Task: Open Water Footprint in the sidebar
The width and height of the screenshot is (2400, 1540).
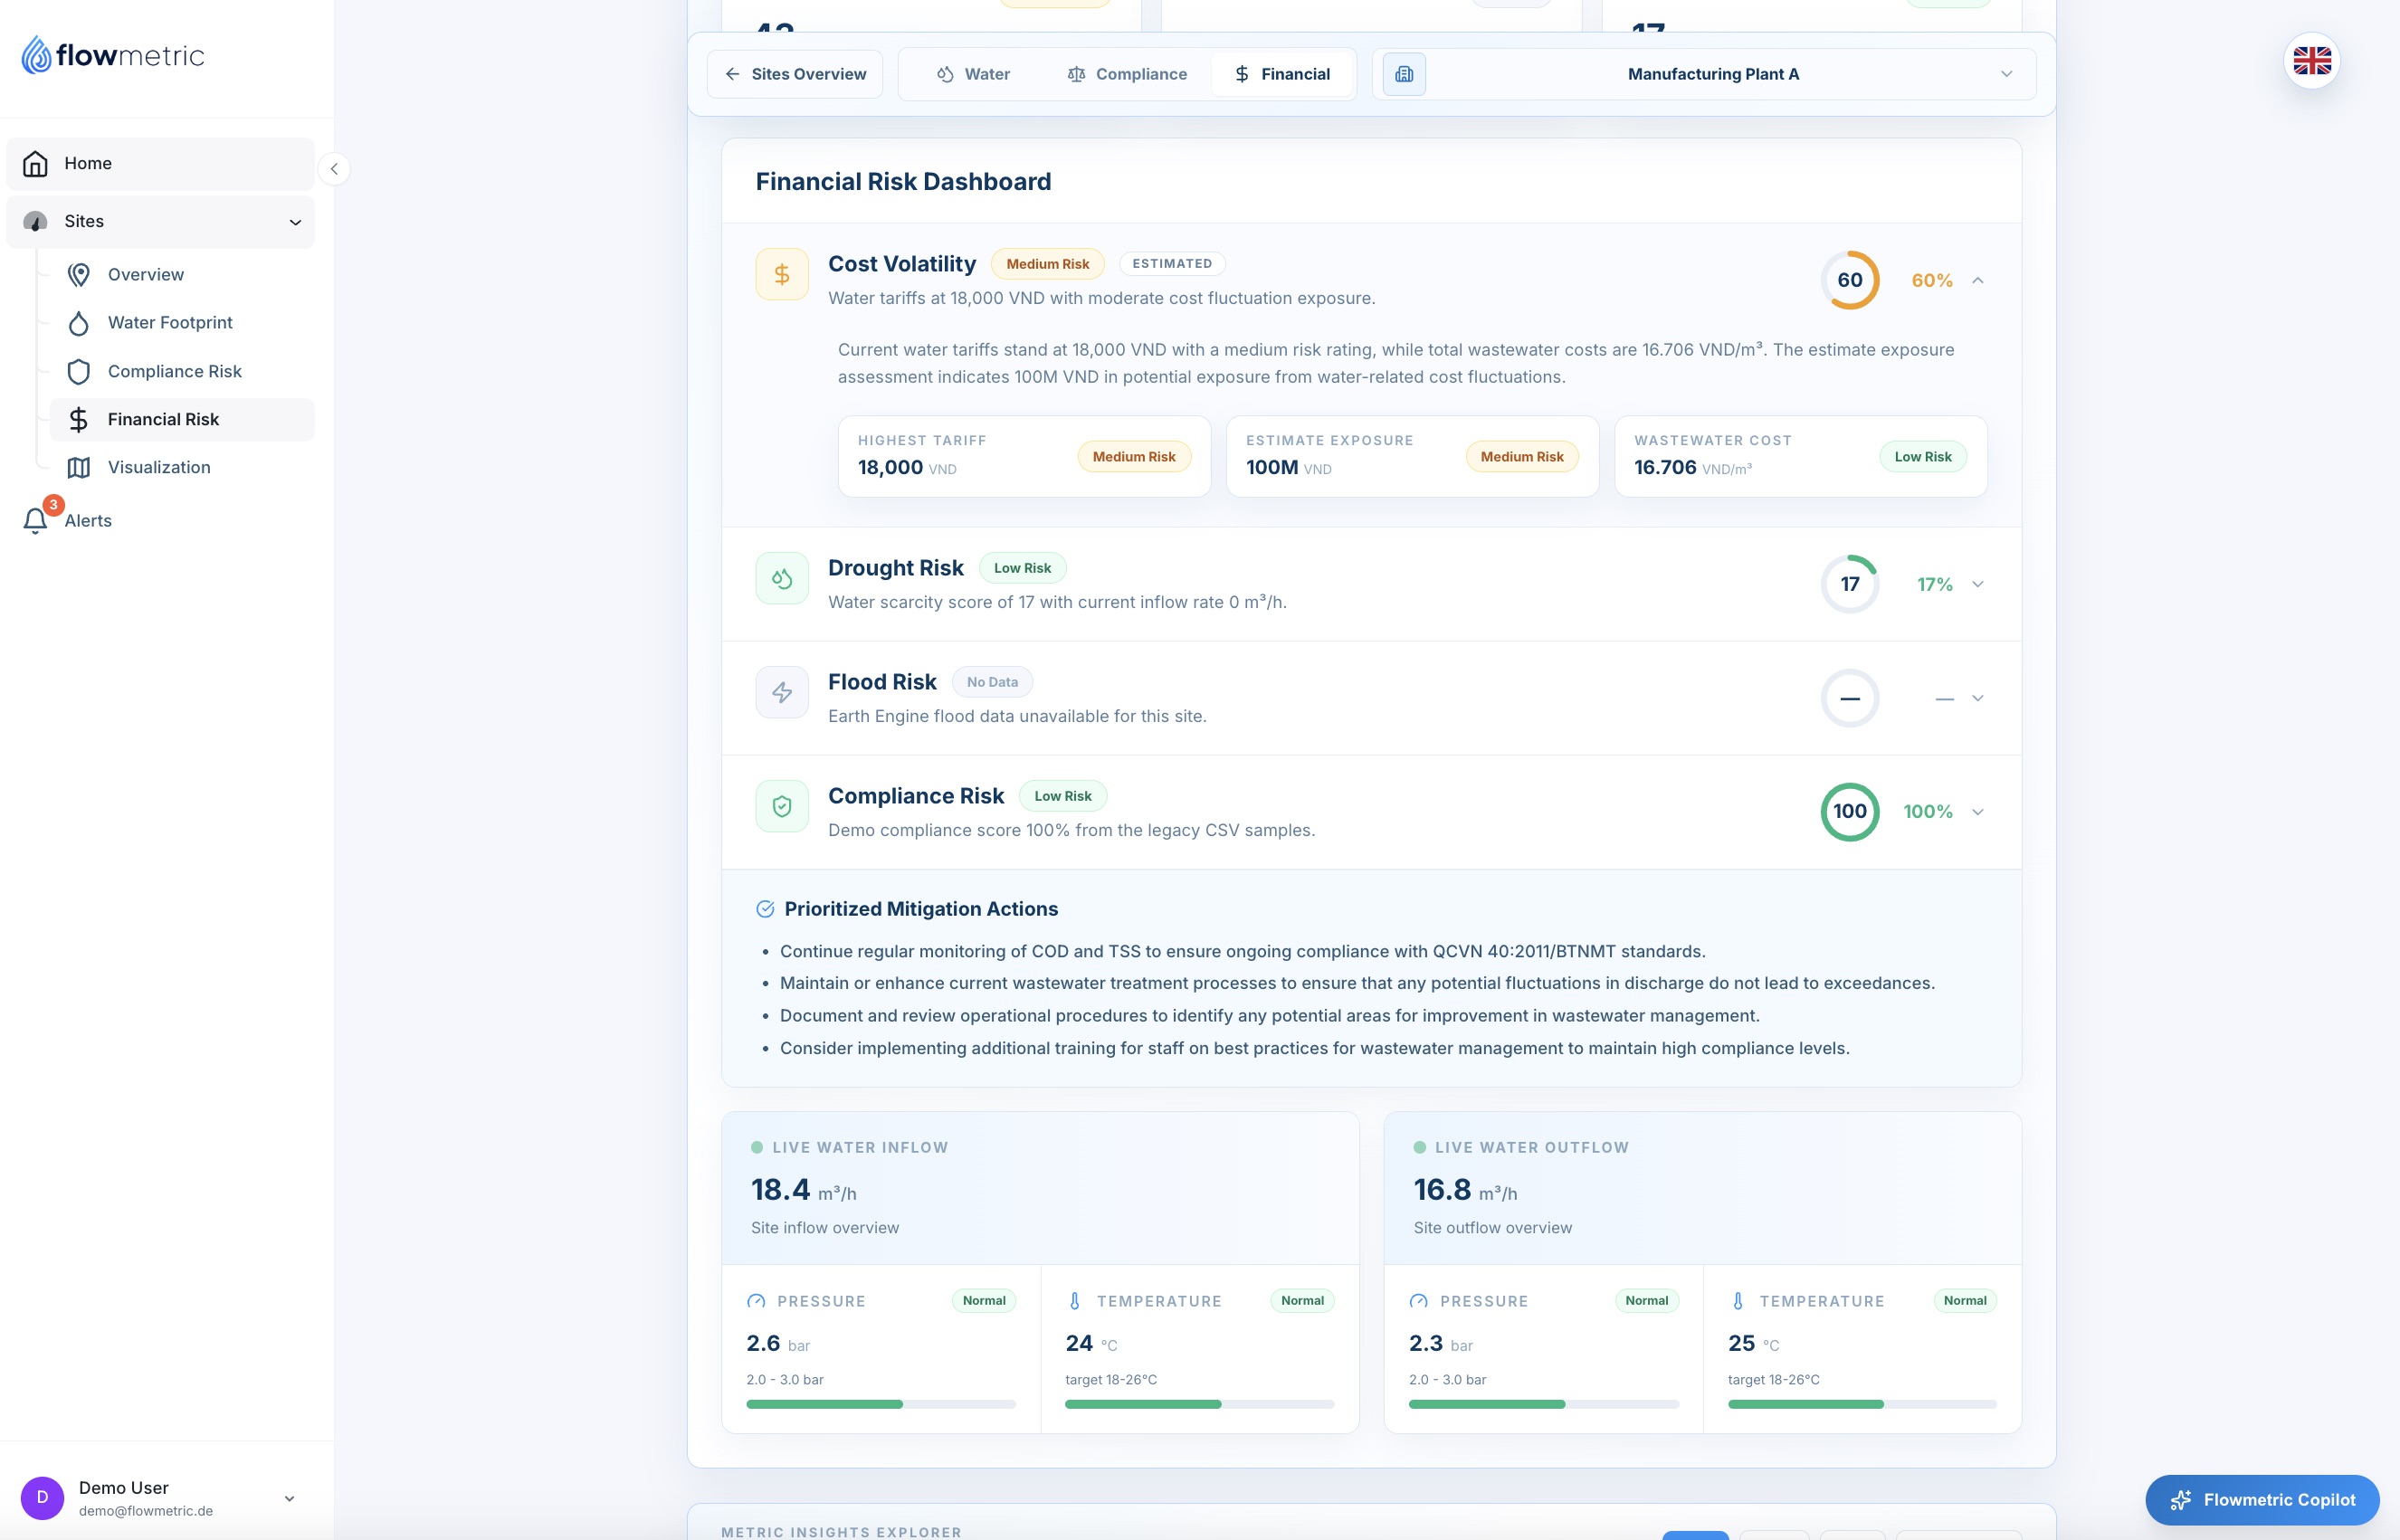Action: click(182, 322)
